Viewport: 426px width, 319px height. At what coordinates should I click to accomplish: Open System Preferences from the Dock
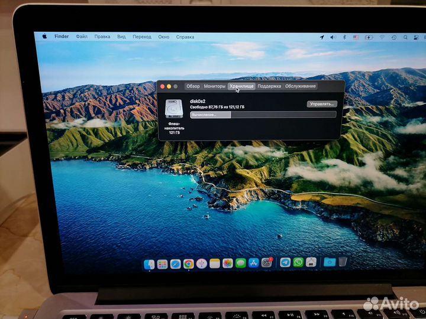(266, 262)
